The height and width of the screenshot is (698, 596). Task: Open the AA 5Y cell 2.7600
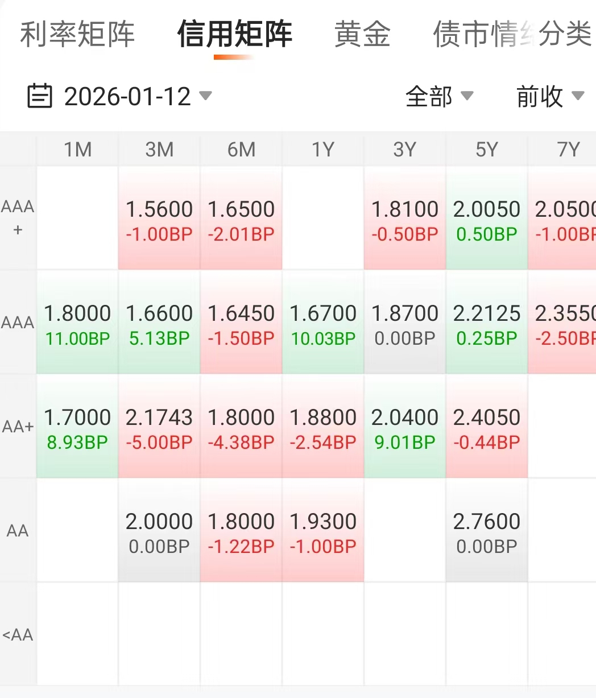487,531
